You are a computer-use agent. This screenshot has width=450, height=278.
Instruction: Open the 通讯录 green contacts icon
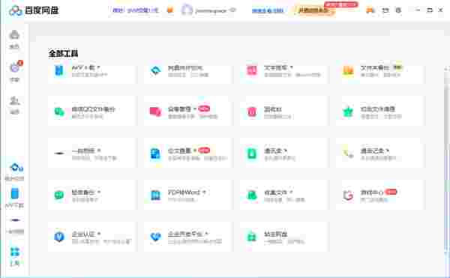tap(252, 154)
